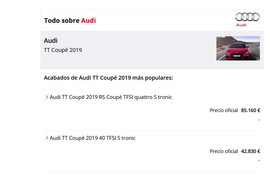Select the "TT Coupé 2019" model name

point(63,50)
